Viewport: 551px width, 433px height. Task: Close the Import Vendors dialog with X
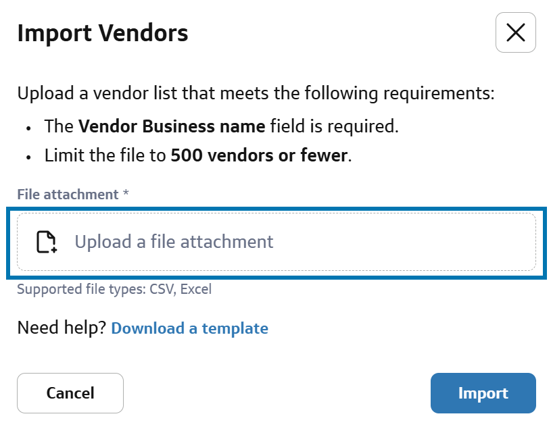pos(515,32)
